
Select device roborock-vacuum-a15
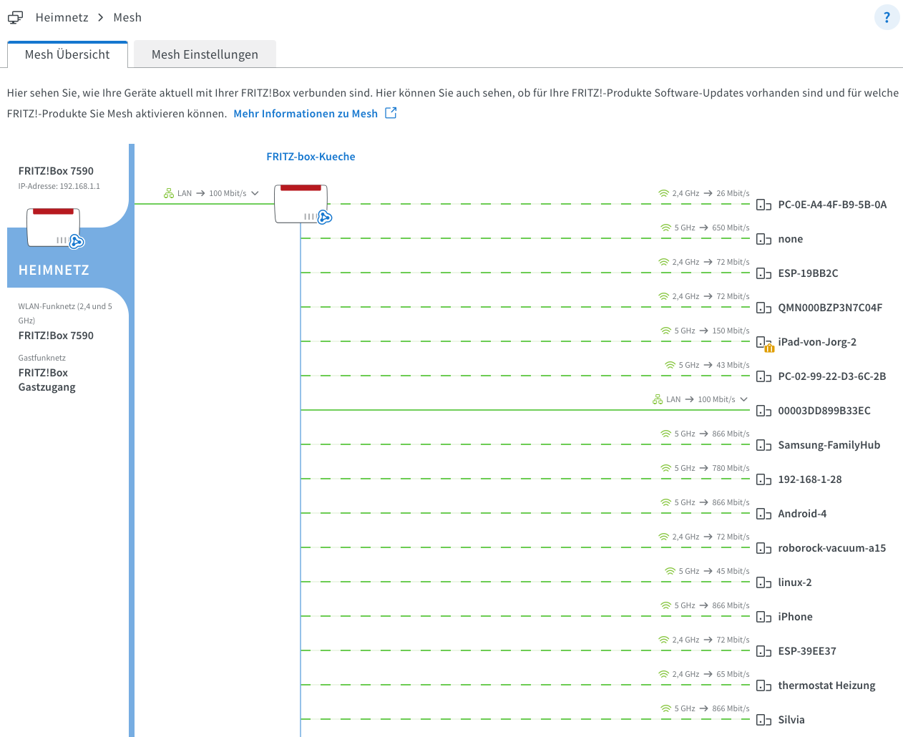coord(832,548)
